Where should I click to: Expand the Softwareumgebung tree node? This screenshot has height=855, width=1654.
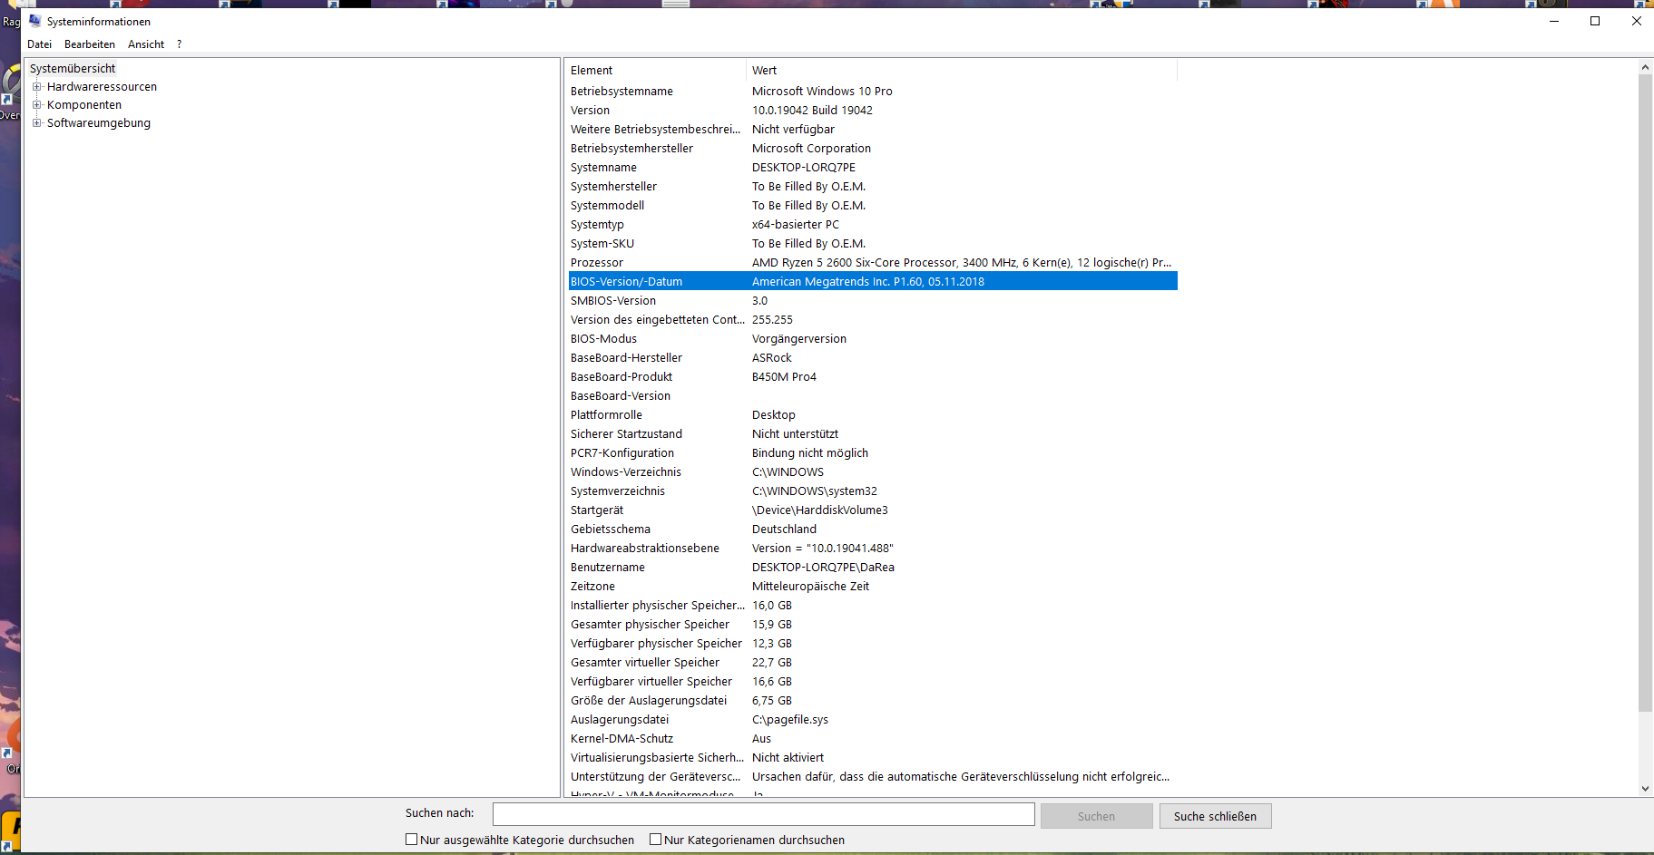(36, 122)
